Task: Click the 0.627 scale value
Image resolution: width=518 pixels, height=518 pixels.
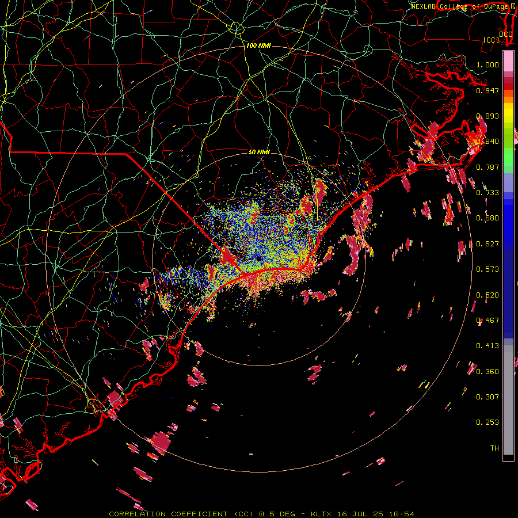Action: [x=487, y=244]
